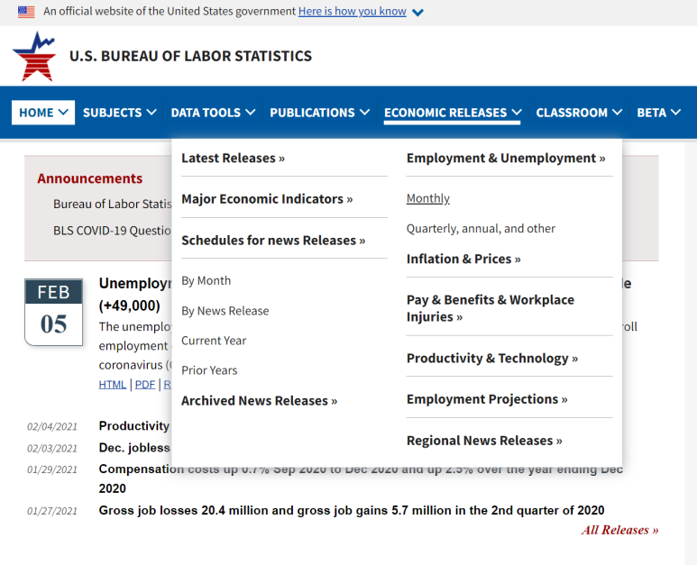697x565 pixels.
Task: Click the chevron beside BETA
Action: point(675,113)
